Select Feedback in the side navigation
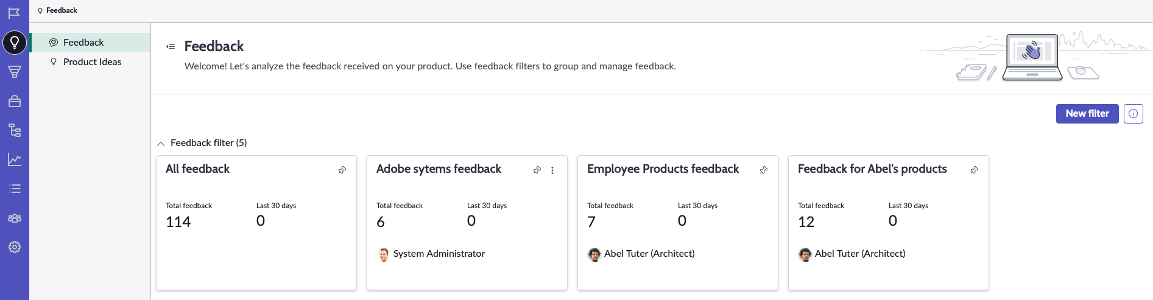Screen dimensions: 1153x300 click(x=90, y=43)
